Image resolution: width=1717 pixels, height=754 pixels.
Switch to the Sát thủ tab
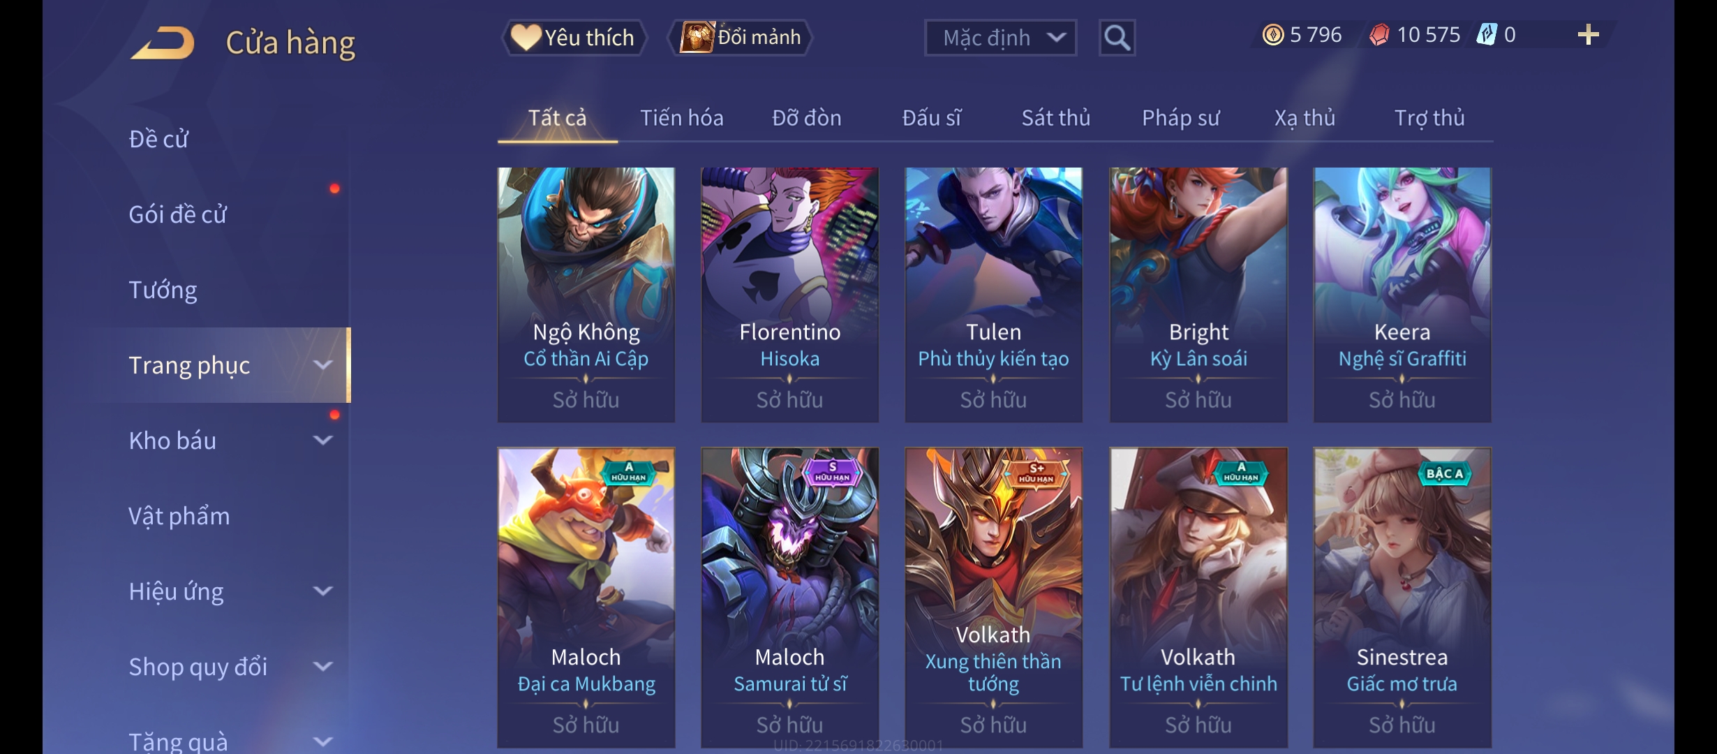pyautogui.click(x=1055, y=118)
